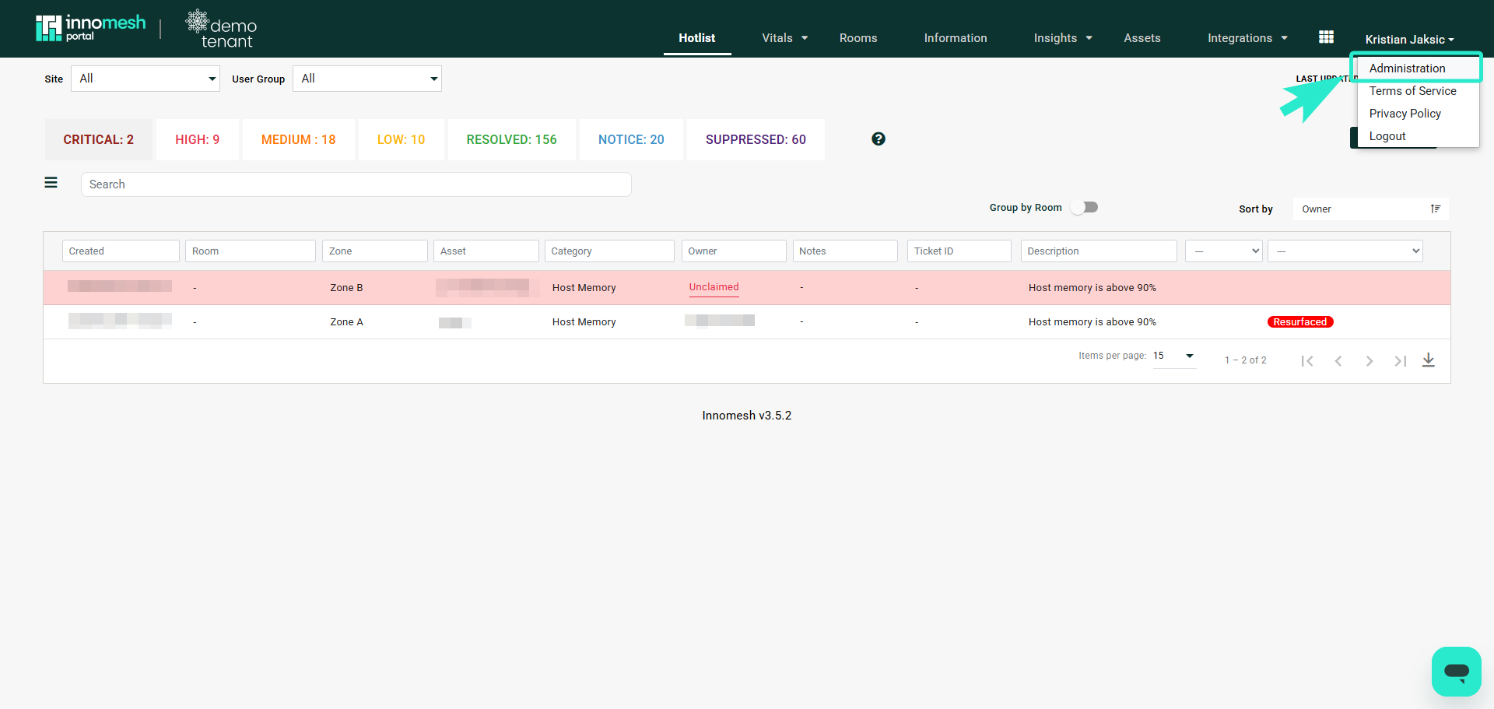The image size is (1494, 709).
Task: Expand the User Group dropdown
Action: pos(367,79)
